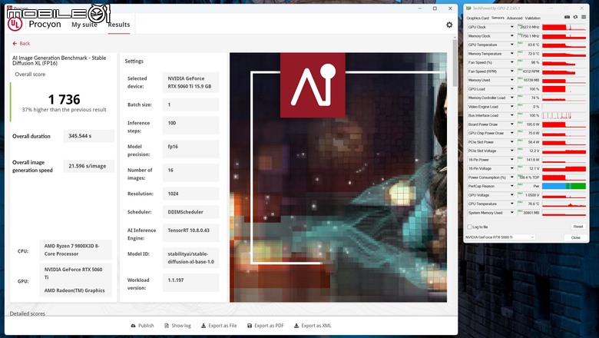
Task: Open CPU Temperature sensor dropdown
Action: click(512, 204)
